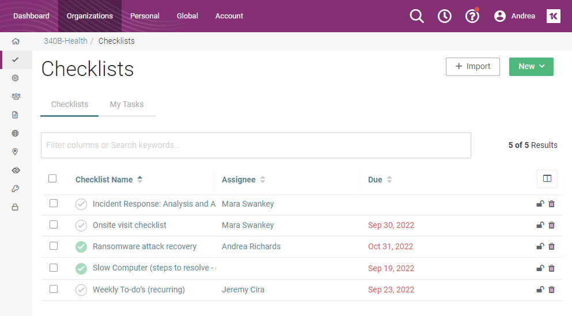The image size is (572, 316).
Task: Click the filter columns search field
Action: pyautogui.click(x=255, y=146)
